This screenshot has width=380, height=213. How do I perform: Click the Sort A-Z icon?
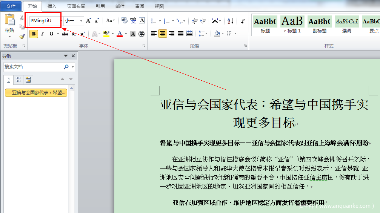pyautogui.click(x=230, y=21)
